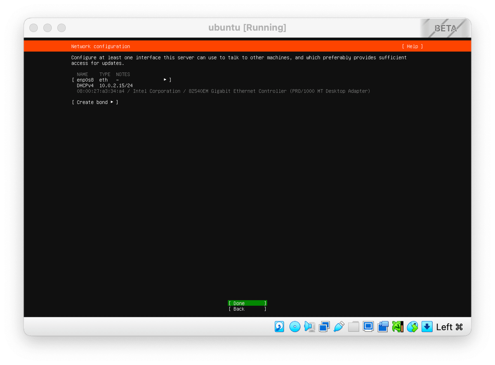This screenshot has height=365, width=495.
Task: Click the audio settings status icon
Action: click(x=309, y=327)
